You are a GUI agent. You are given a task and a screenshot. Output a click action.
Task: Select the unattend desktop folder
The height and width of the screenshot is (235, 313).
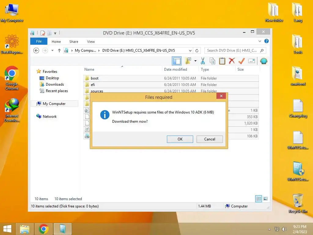(x=298, y=76)
